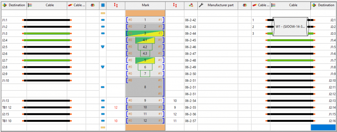
Task: Click the blue terminal symbol next to terminal 8
Action: (x=103, y=87)
